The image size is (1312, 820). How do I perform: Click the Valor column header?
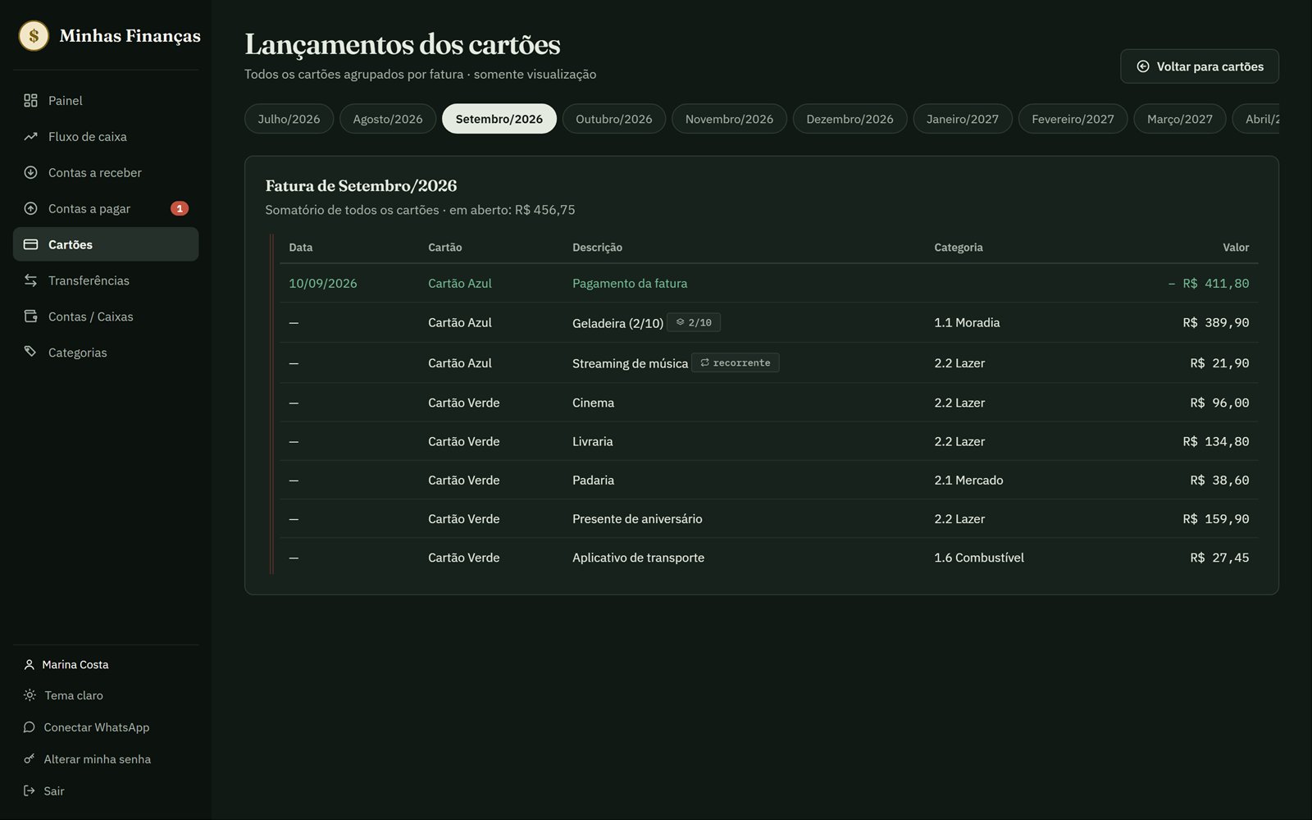click(x=1236, y=248)
